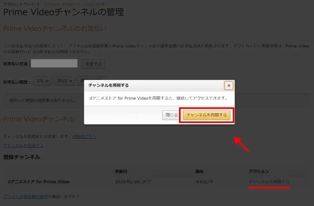The image size is (314, 206).
Task: Open the アカウントサービス breadcrumb link
Action: click(x=20, y=3)
